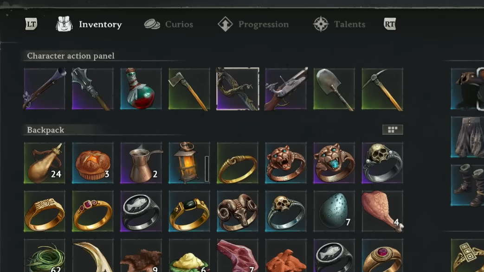Select the powder flask stack of 24
484x272 pixels.
coord(45,163)
